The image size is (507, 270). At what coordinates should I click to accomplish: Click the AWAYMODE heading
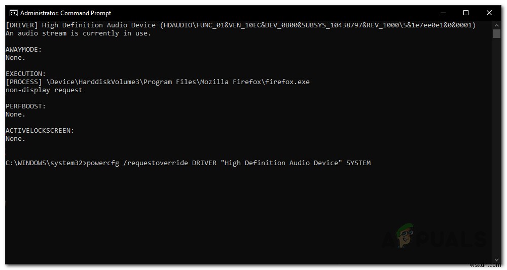pos(24,49)
